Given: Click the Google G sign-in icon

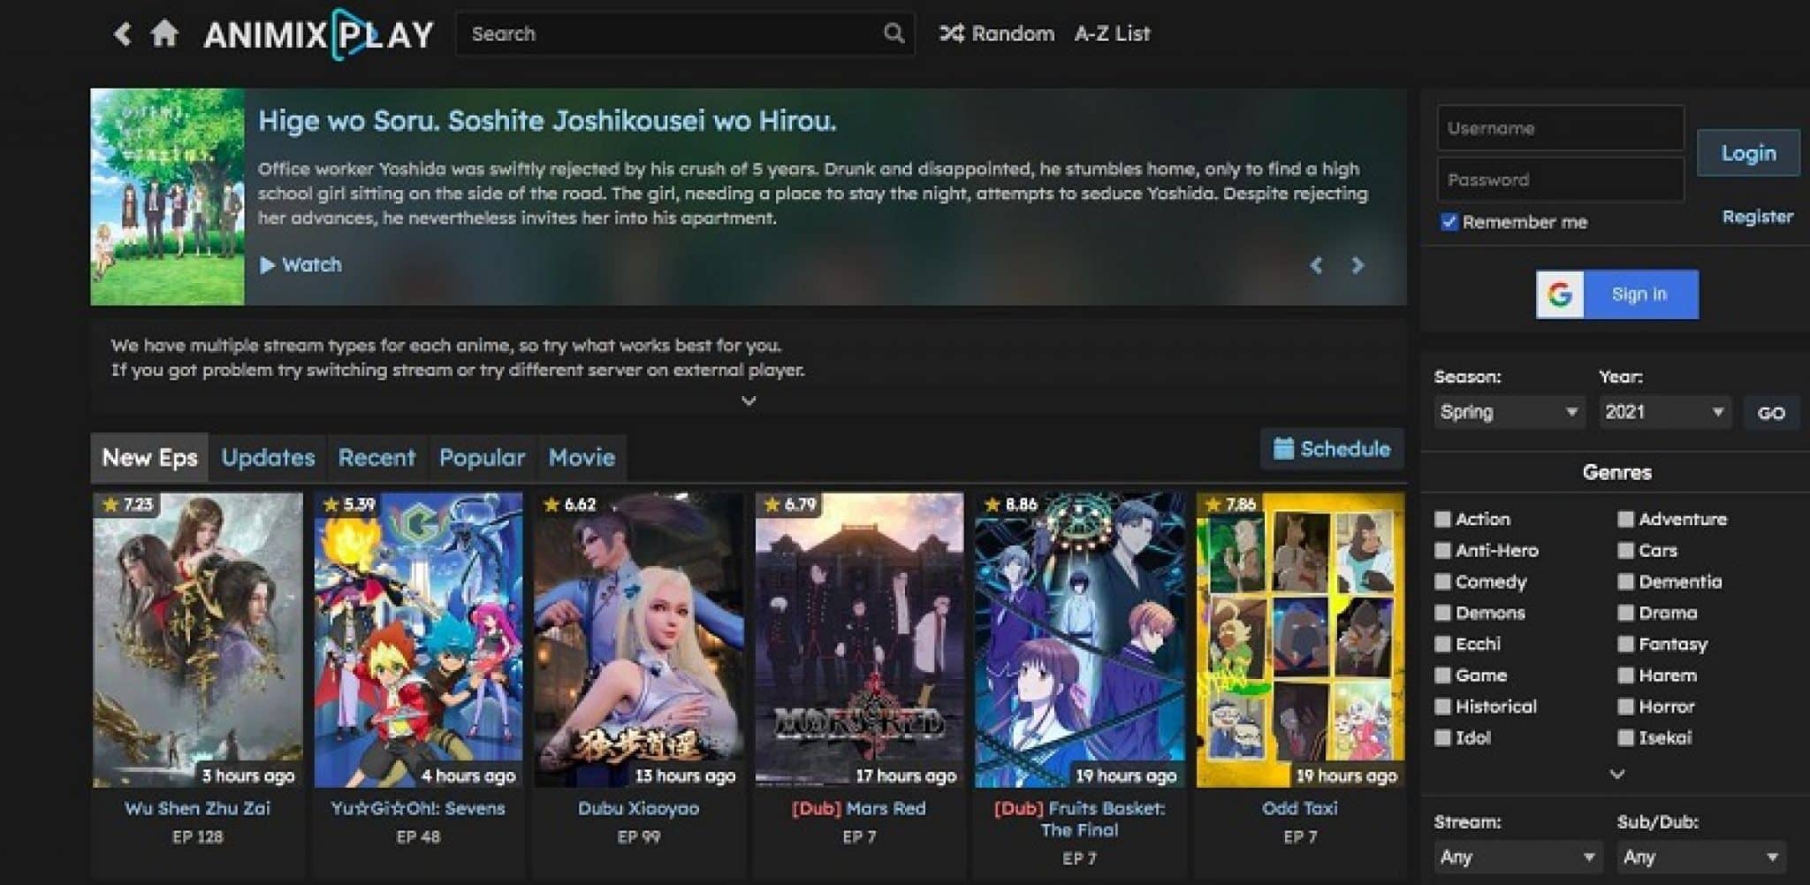Looking at the screenshot, I should [1560, 294].
